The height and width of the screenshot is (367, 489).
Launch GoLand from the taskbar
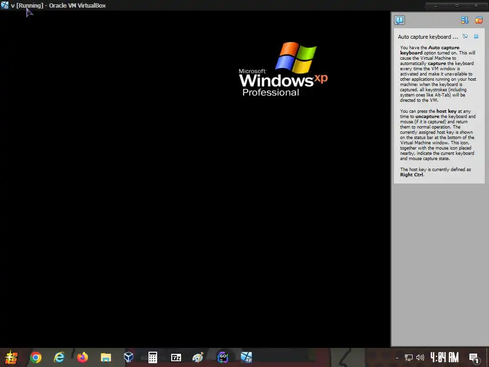223,357
